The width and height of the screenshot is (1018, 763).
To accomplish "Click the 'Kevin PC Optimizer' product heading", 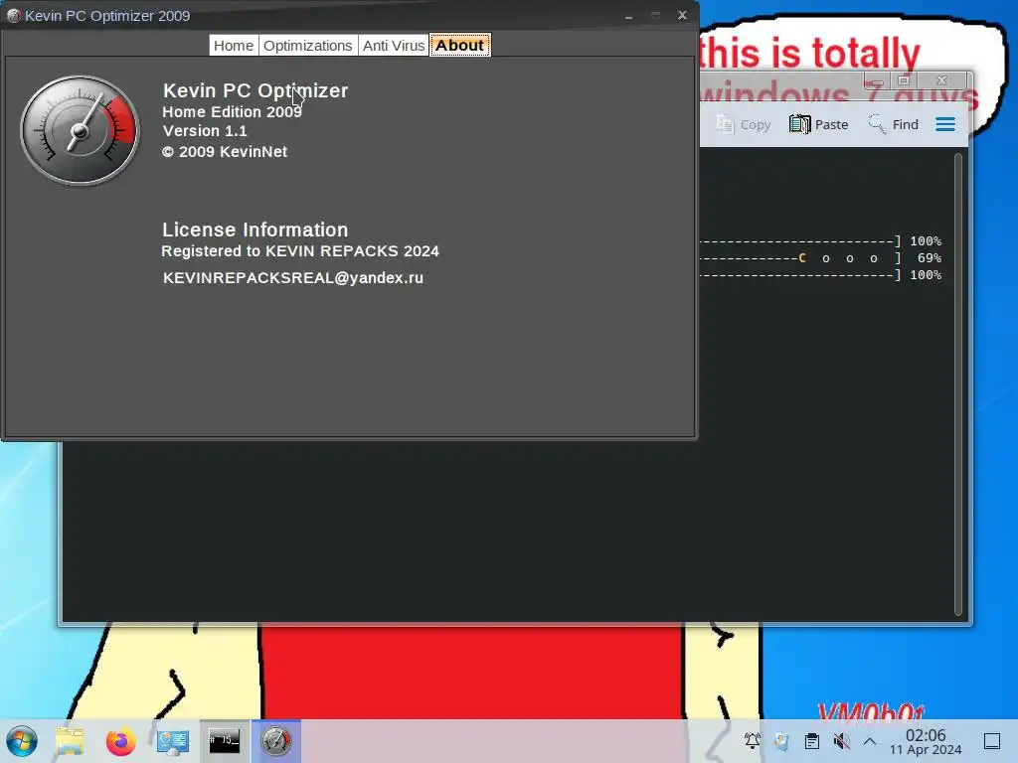I will click(x=255, y=90).
